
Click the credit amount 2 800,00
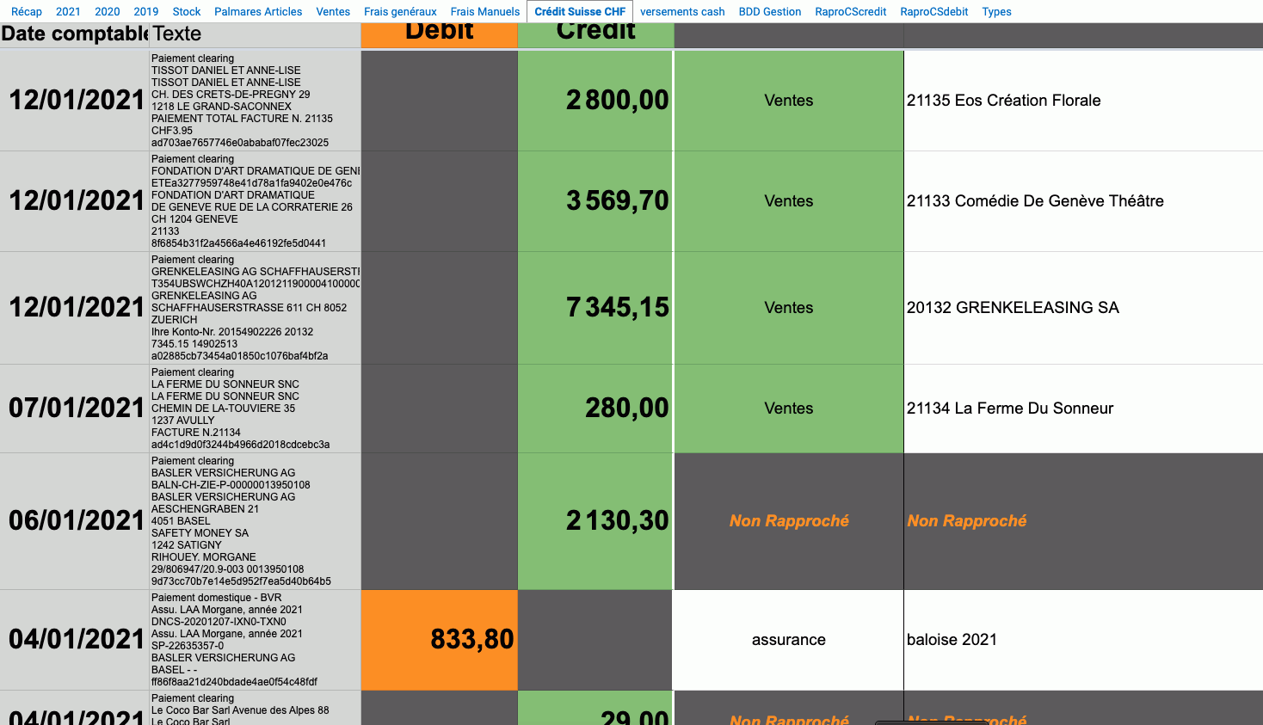point(595,101)
